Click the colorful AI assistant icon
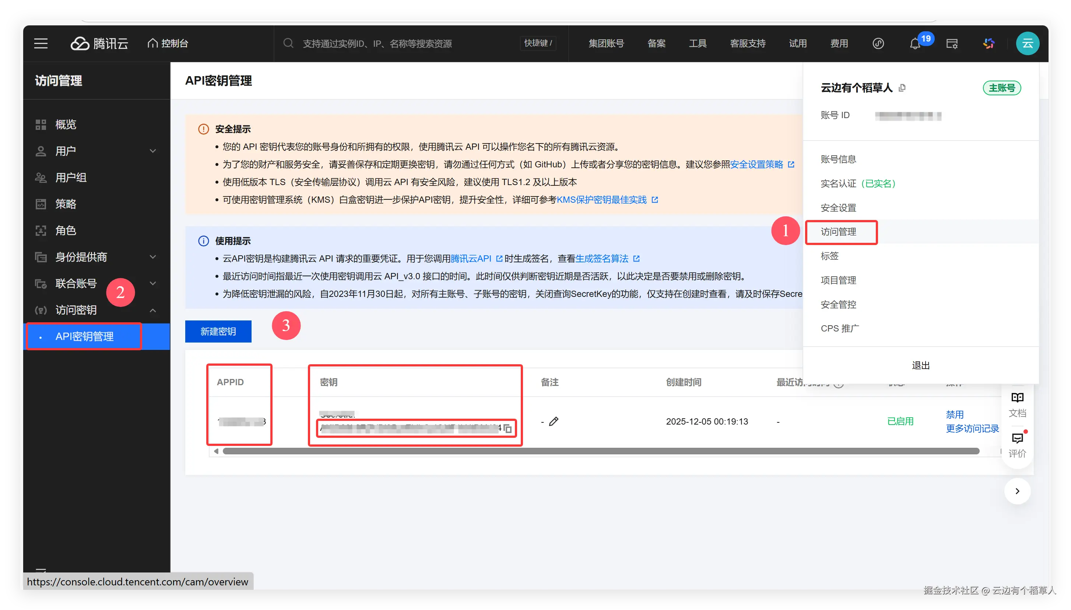Image resolution: width=1071 pixels, height=610 pixels. click(x=989, y=43)
